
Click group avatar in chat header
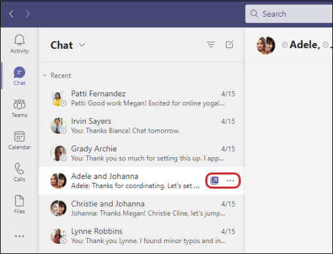(x=266, y=45)
